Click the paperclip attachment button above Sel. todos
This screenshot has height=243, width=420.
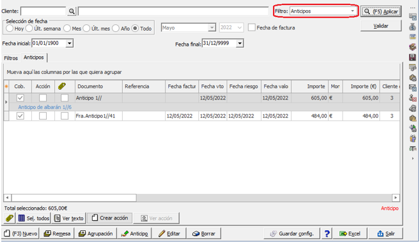[10, 218]
